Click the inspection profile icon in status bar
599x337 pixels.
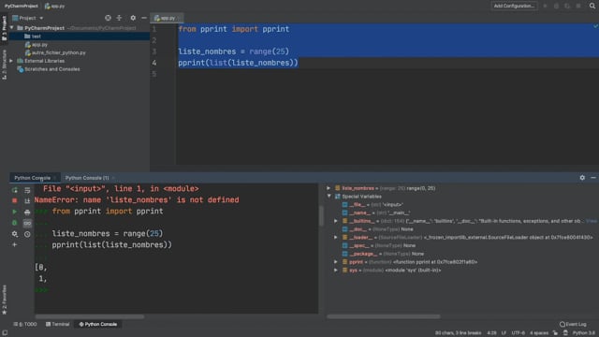(x=565, y=333)
